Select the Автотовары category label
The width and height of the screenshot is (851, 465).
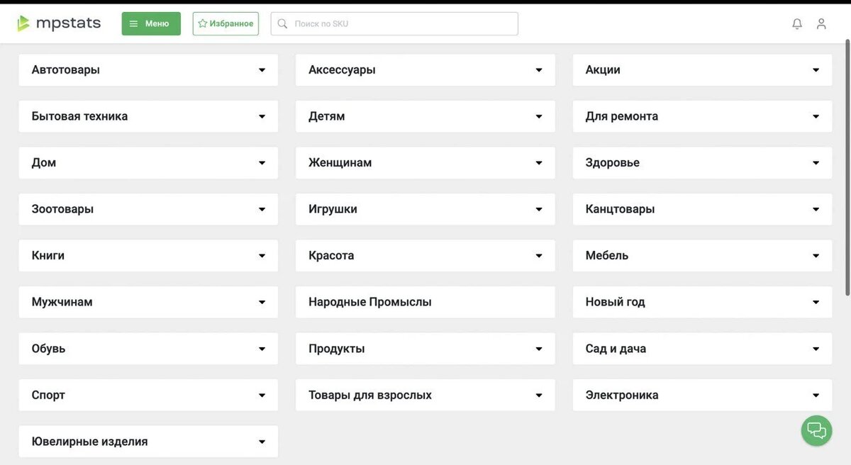click(66, 70)
